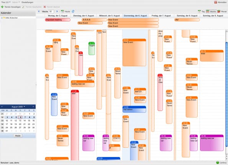The width and height of the screenshot is (228, 165).
Task: Click the 'Benutzer: user, demo' status text
Action: coord(10,163)
